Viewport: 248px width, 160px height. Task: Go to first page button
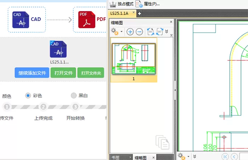[225, 156]
